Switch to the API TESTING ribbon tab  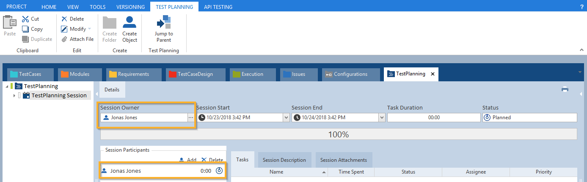(x=218, y=7)
